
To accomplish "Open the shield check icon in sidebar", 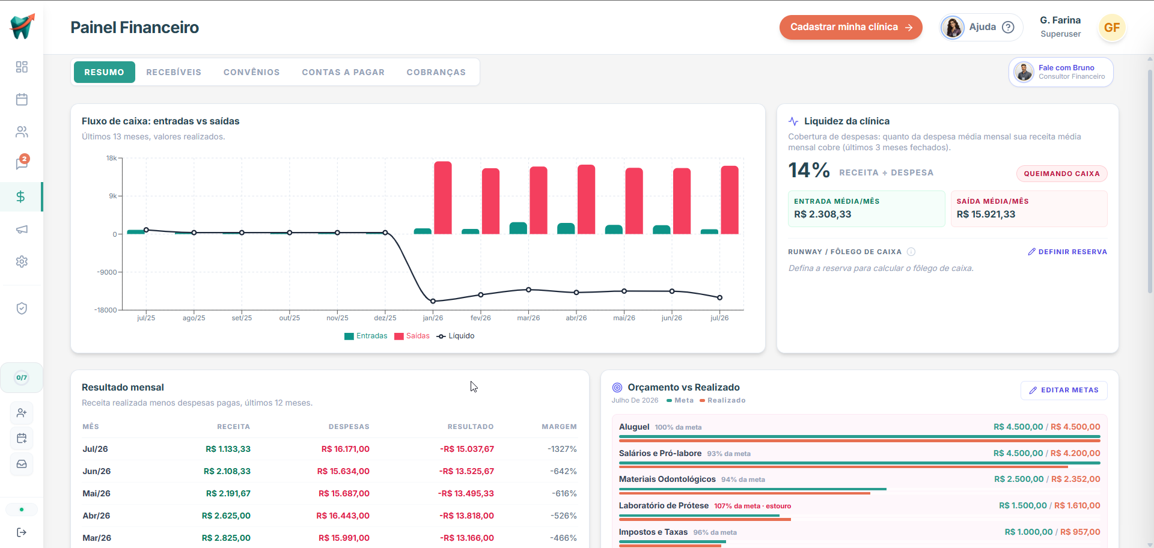I will pos(22,308).
